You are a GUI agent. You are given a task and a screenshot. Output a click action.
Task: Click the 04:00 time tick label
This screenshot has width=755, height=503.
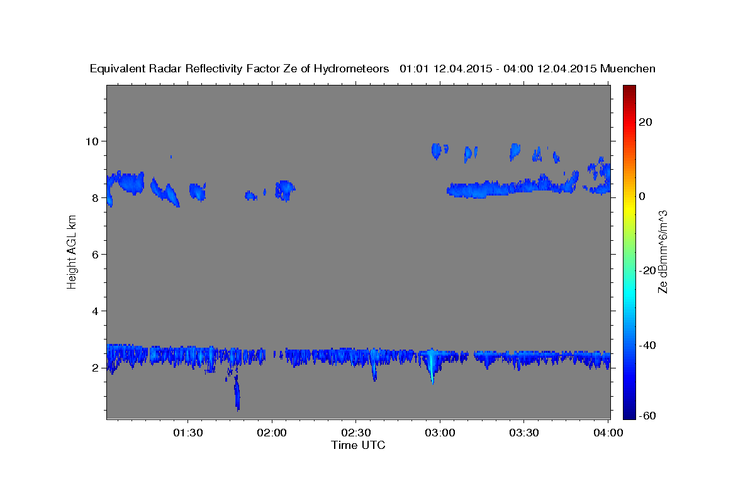pos(607,433)
